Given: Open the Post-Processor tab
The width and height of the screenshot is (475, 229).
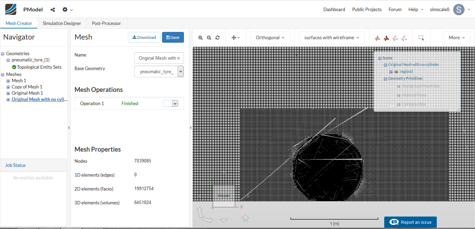Looking at the screenshot, I should (106, 23).
